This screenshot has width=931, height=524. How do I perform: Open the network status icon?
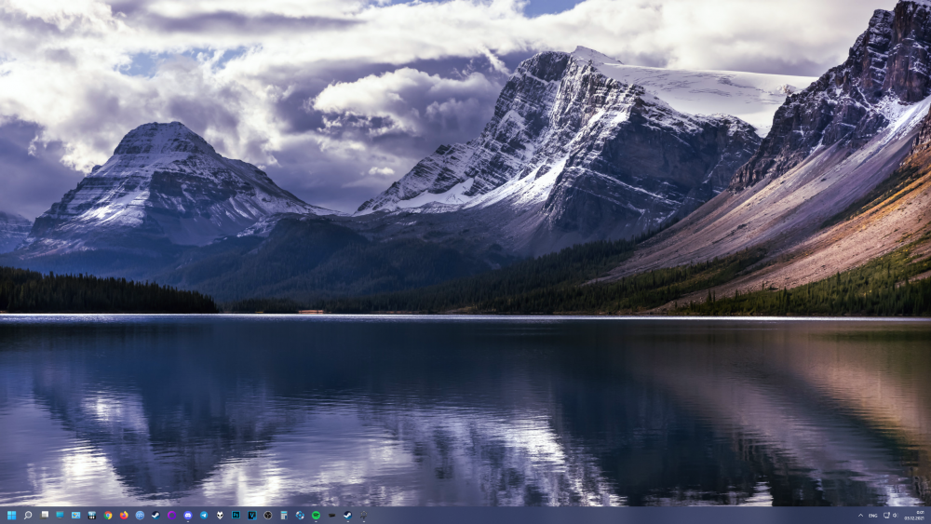(x=885, y=515)
